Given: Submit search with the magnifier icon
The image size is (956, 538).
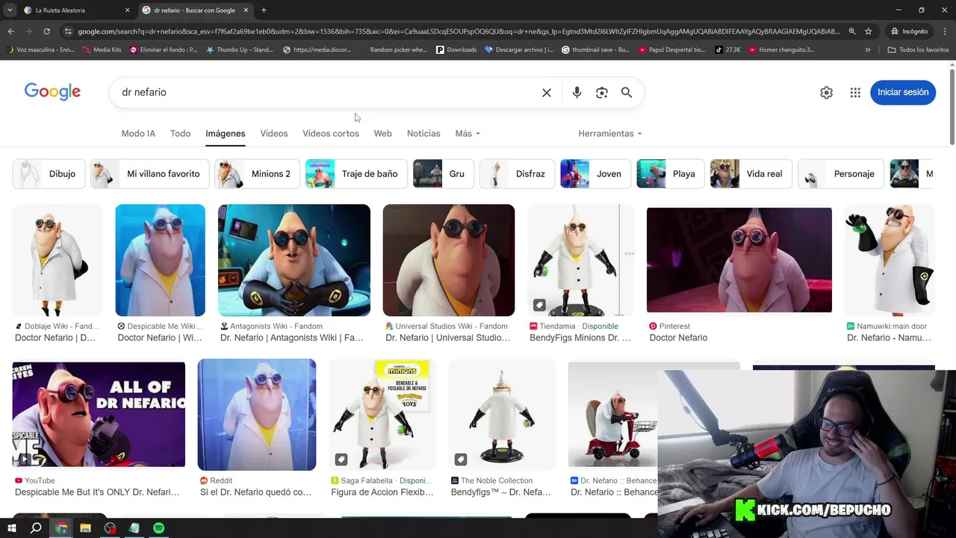Looking at the screenshot, I should pyautogui.click(x=627, y=93).
